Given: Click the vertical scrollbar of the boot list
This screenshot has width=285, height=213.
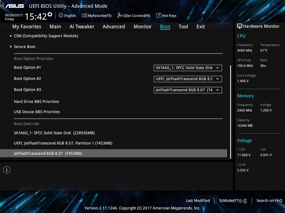Looking at the screenshot, I should (x=231, y=112).
